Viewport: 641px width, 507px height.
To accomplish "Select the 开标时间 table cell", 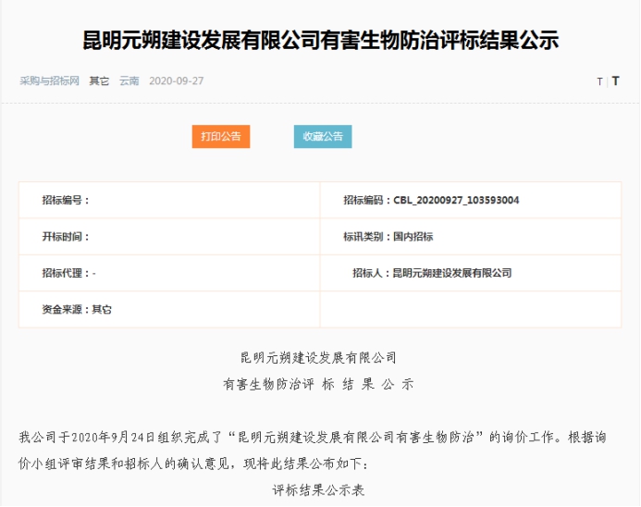I will 169,237.
